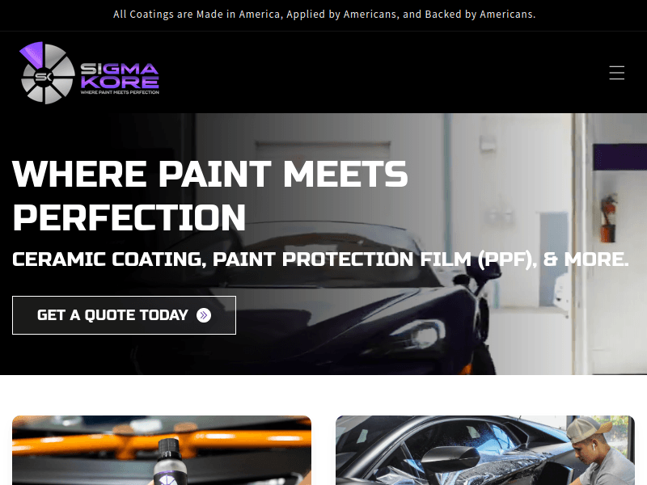Click the Get A Quote Today button
The height and width of the screenshot is (485, 647).
coord(125,315)
